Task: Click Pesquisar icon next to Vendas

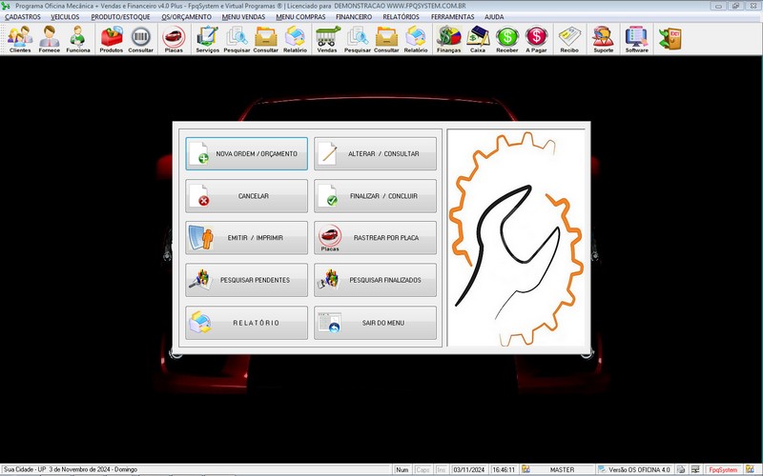Action: pyautogui.click(x=357, y=39)
